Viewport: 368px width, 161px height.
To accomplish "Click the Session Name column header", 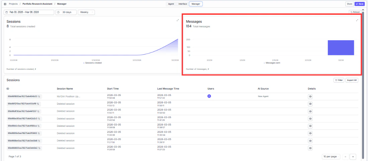I will pyautogui.click(x=65, y=89).
